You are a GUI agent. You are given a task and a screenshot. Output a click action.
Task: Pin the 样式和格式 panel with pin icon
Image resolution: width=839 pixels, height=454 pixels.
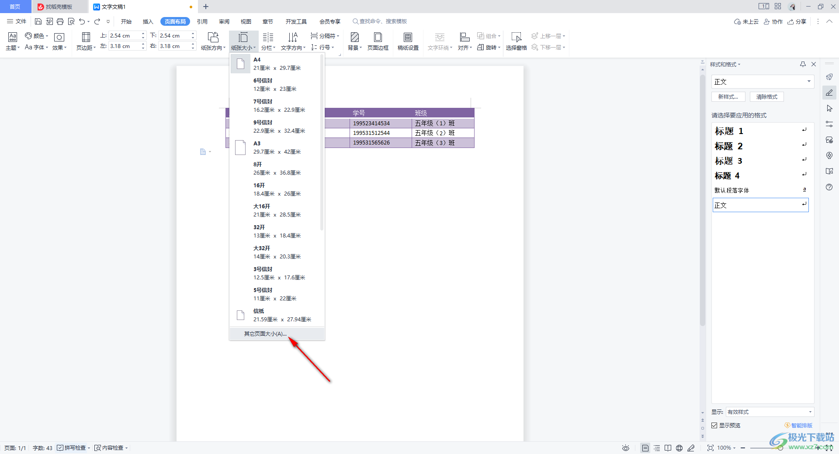coord(803,64)
